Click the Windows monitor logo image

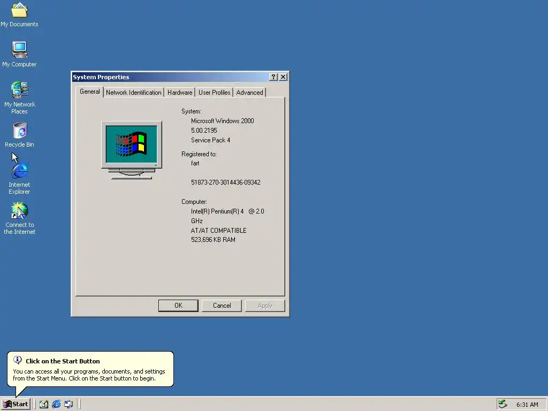(132, 150)
